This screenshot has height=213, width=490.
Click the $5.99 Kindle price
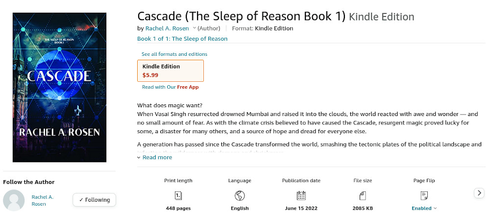[150, 75]
